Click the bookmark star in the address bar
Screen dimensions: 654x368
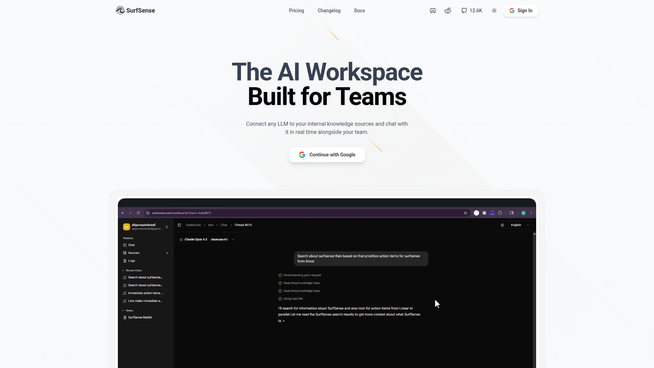(466, 213)
